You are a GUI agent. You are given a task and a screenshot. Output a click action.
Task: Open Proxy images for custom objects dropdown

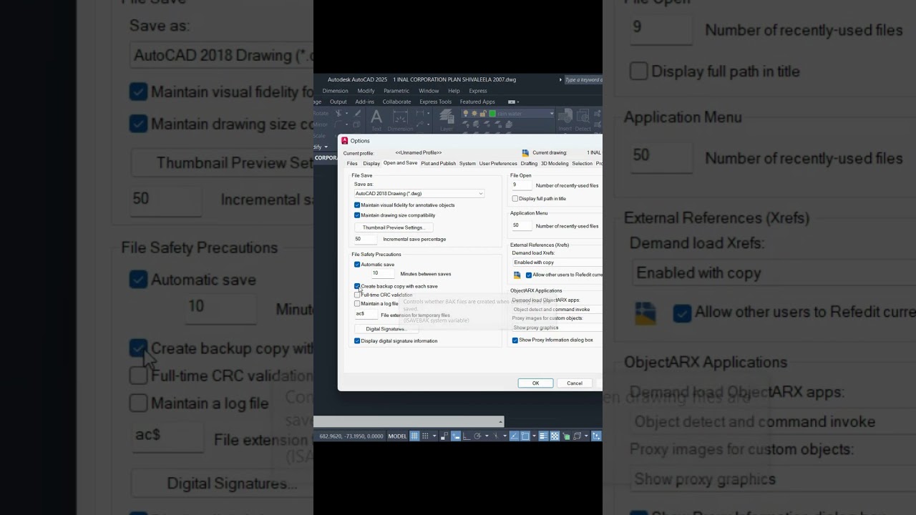tap(557, 328)
